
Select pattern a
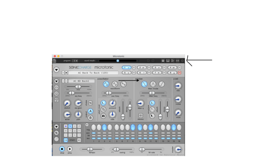click(x=66, y=126)
